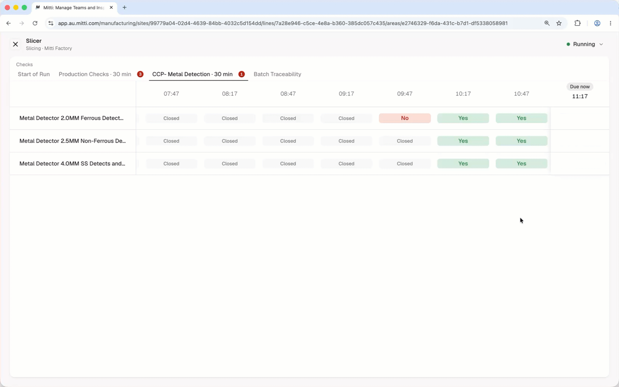Screen dimensions: 619x387
Task: Open site information icon in address bar
Action: tap(51, 23)
